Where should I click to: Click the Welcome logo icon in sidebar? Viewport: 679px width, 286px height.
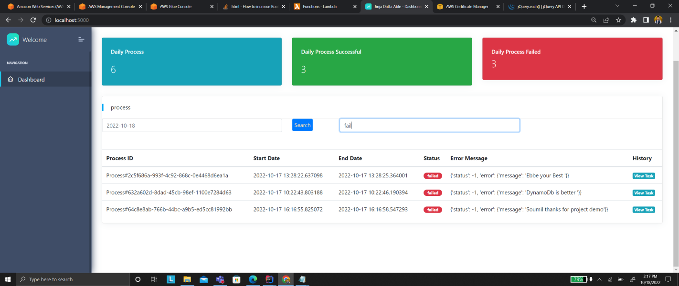13,40
